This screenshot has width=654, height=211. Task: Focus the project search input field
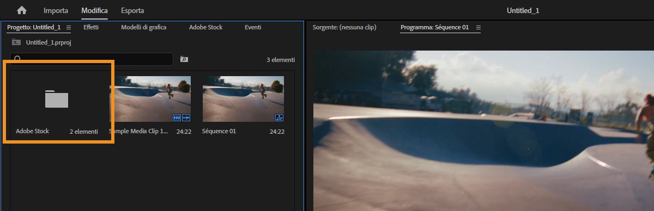(92, 59)
